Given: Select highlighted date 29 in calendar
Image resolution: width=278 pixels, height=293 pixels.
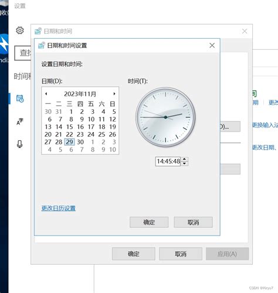Looking at the screenshot, I should (69, 142).
